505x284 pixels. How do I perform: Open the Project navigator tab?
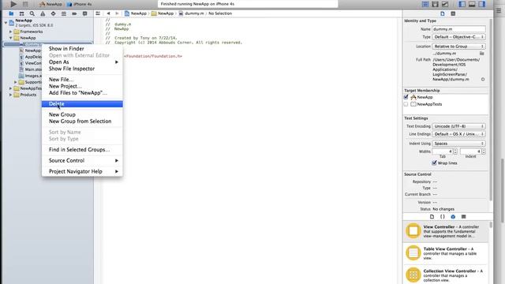tap(11, 13)
